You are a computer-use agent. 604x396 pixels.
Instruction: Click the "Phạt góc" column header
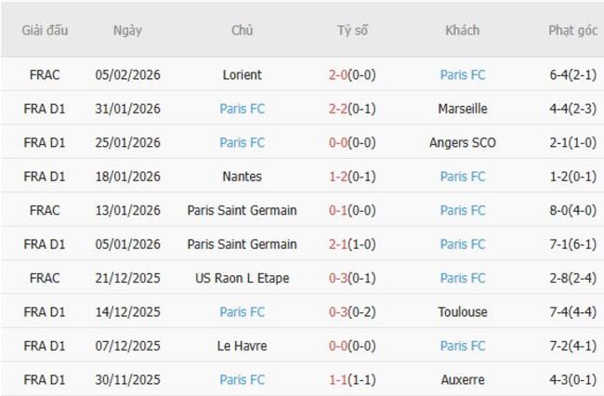[572, 31]
